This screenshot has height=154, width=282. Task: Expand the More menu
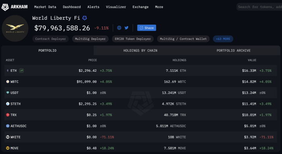coord(159,7)
